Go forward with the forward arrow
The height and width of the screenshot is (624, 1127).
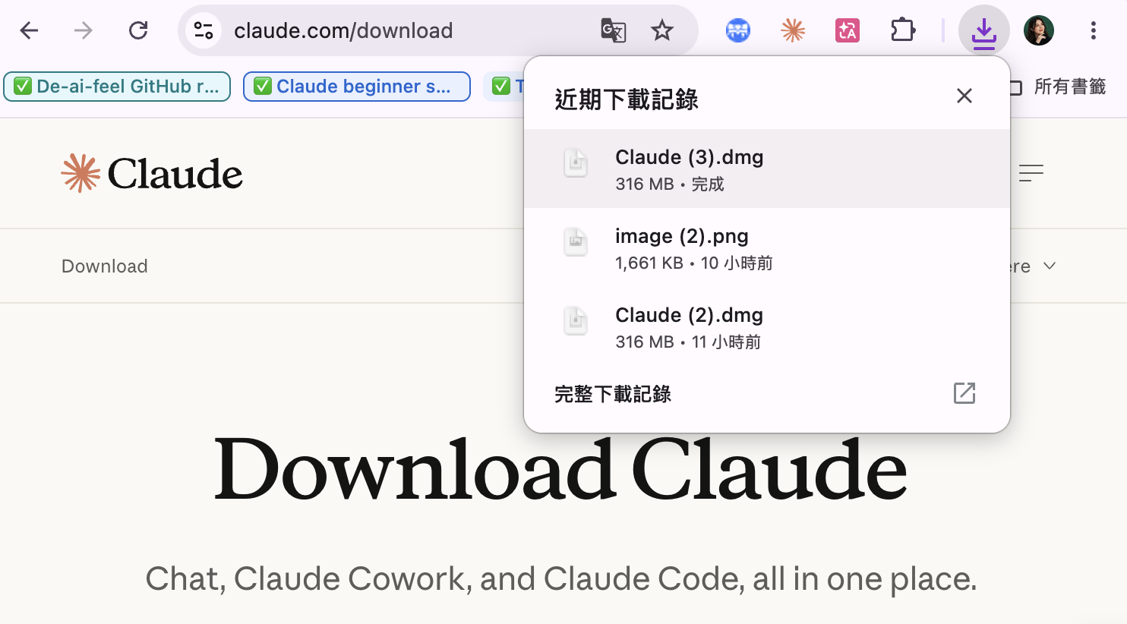[84, 30]
